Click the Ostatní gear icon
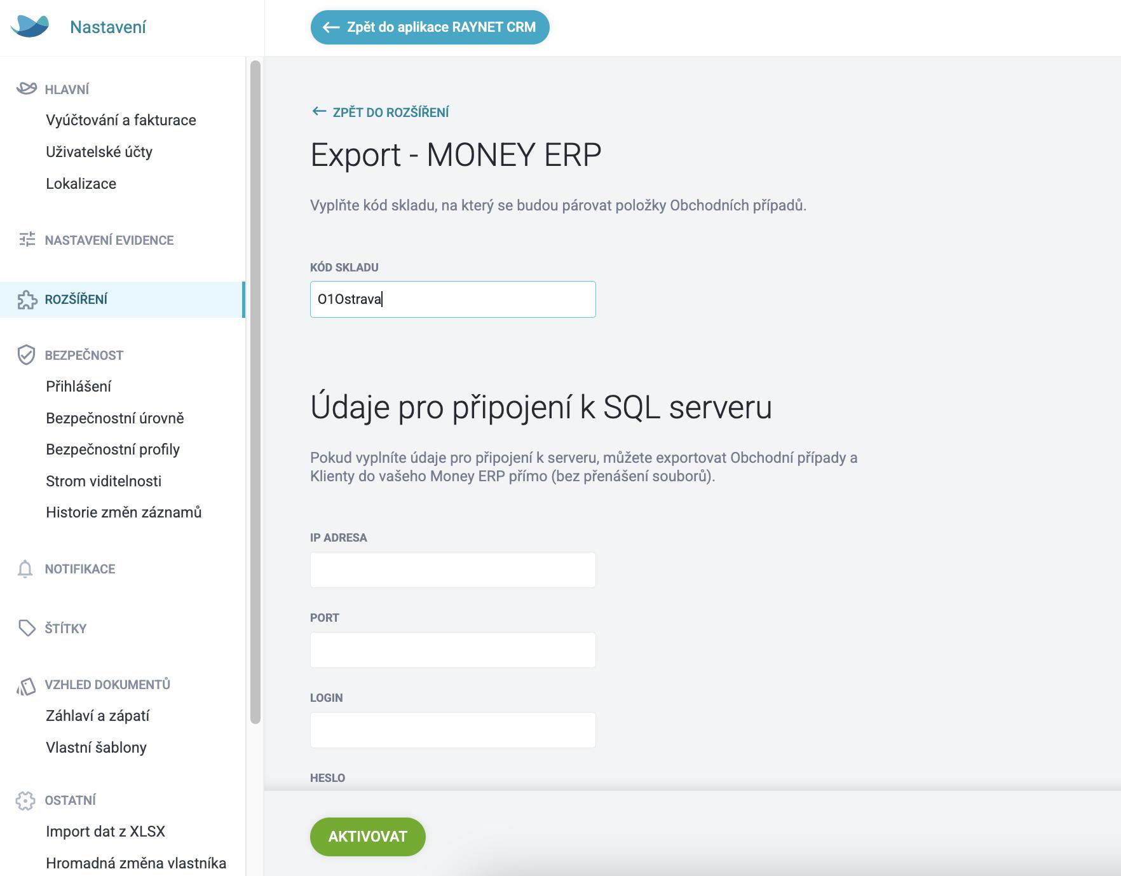The width and height of the screenshot is (1121, 876). click(25, 800)
